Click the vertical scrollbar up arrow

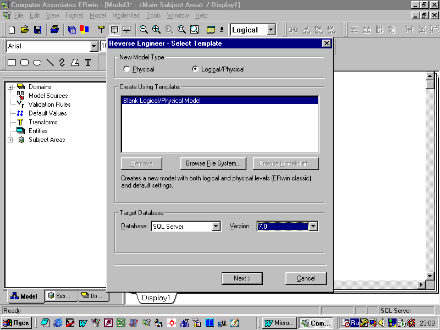430,76
